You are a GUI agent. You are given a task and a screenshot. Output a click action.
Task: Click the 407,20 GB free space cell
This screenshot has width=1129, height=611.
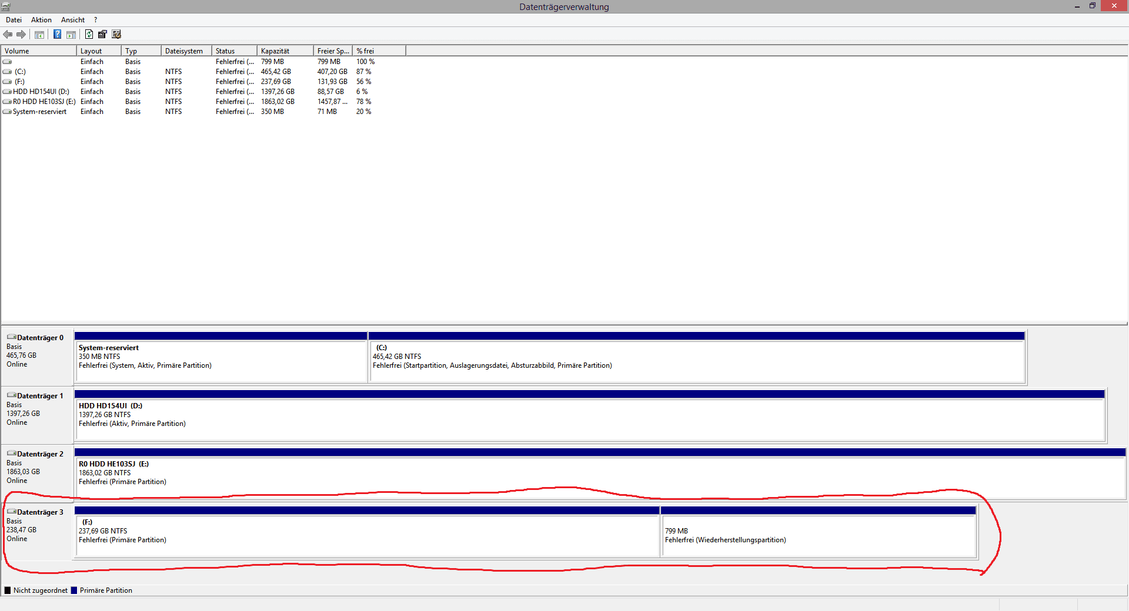(x=332, y=72)
